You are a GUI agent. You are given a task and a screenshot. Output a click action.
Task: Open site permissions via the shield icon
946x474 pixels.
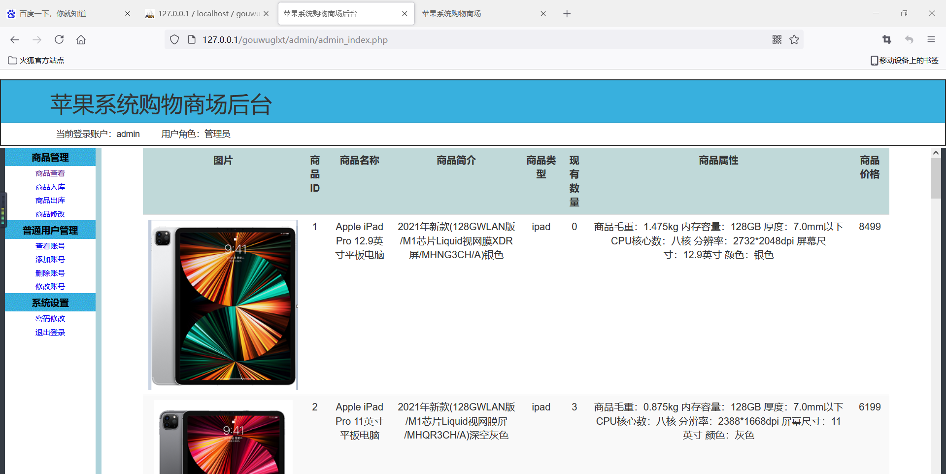pos(174,39)
